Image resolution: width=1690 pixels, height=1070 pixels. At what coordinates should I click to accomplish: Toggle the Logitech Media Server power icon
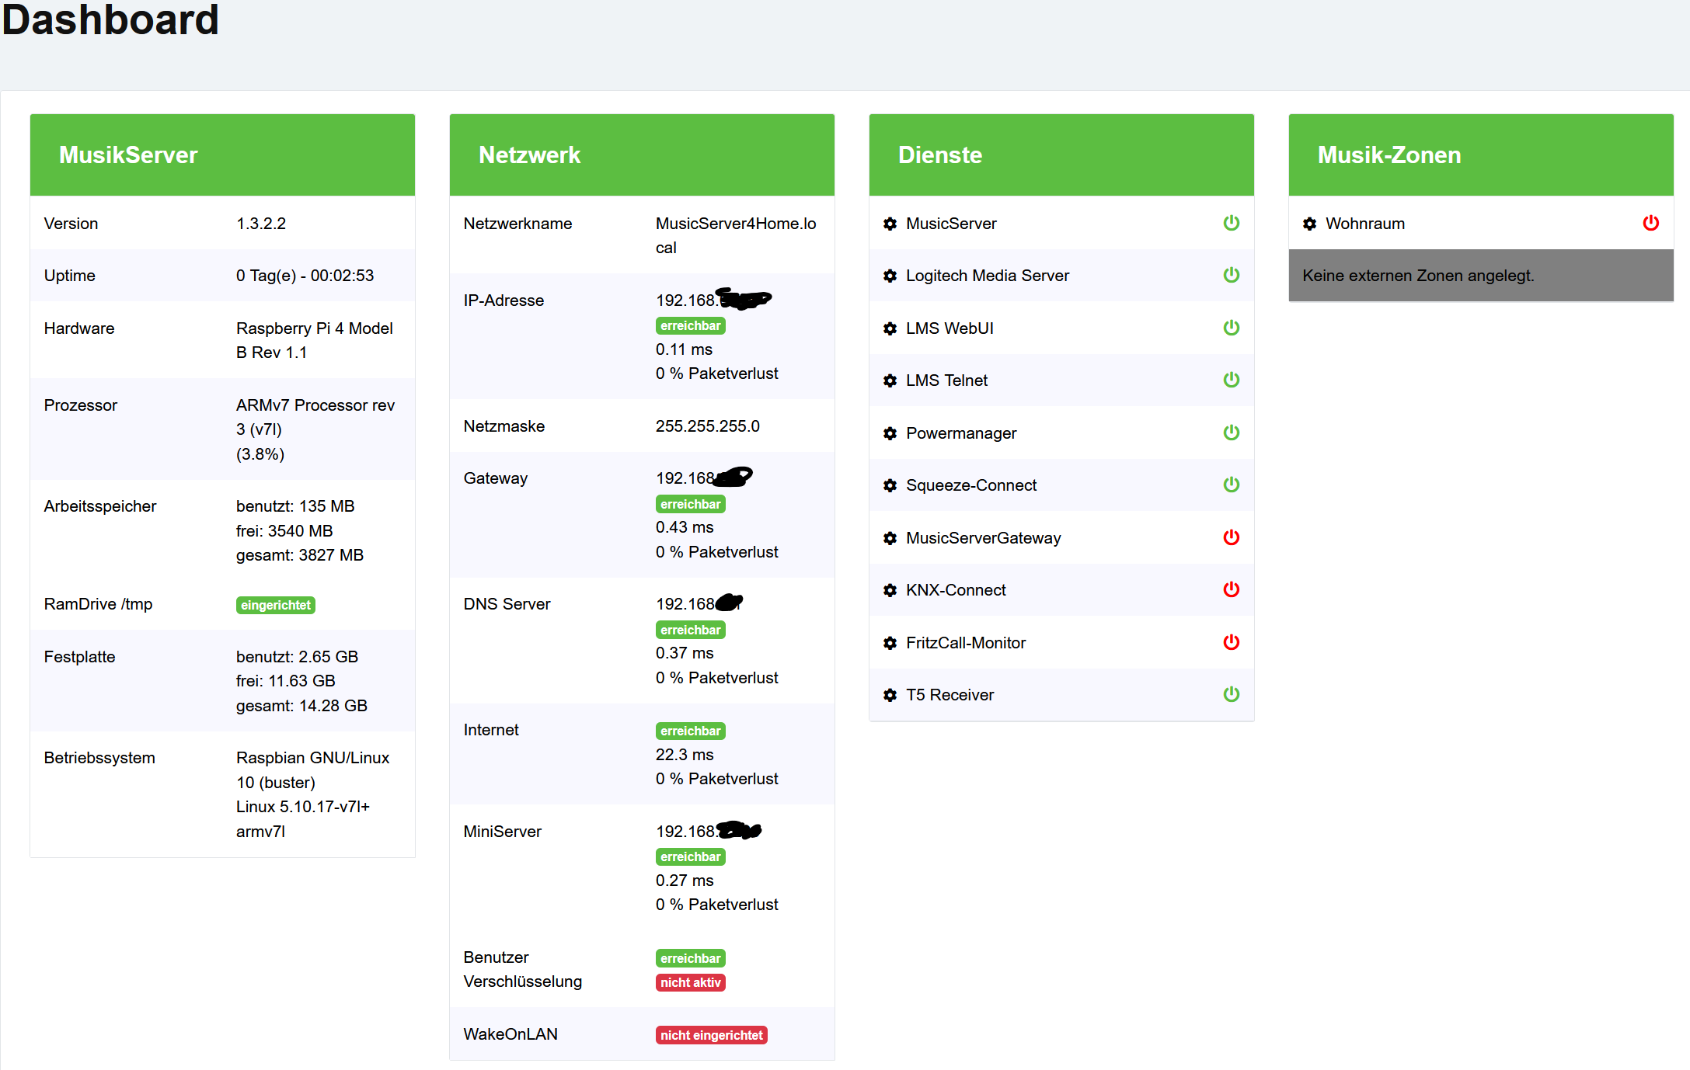point(1231,275)
